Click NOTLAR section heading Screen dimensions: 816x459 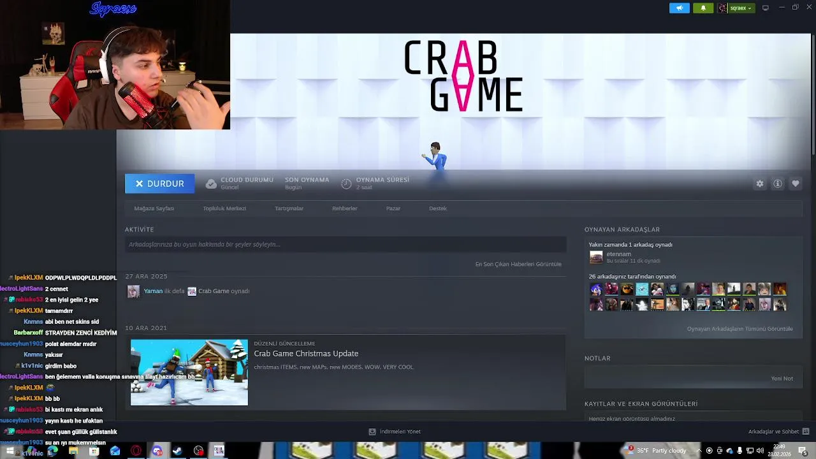[597, 358]
